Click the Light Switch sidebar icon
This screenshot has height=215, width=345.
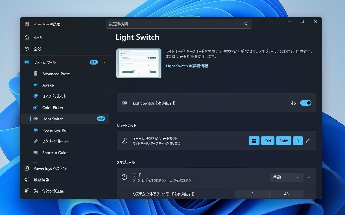coord(36,119)
